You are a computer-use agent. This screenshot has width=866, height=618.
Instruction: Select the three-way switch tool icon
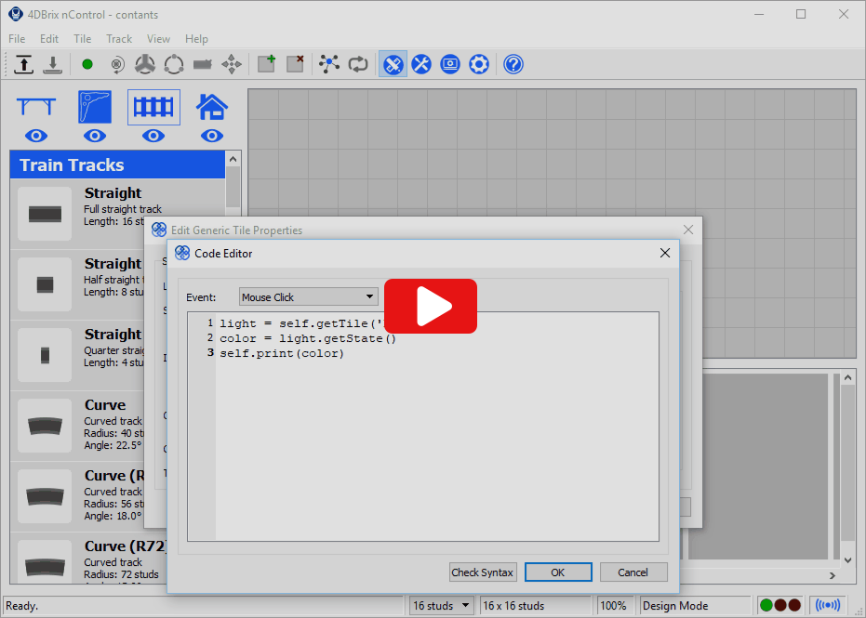point(145,64)
